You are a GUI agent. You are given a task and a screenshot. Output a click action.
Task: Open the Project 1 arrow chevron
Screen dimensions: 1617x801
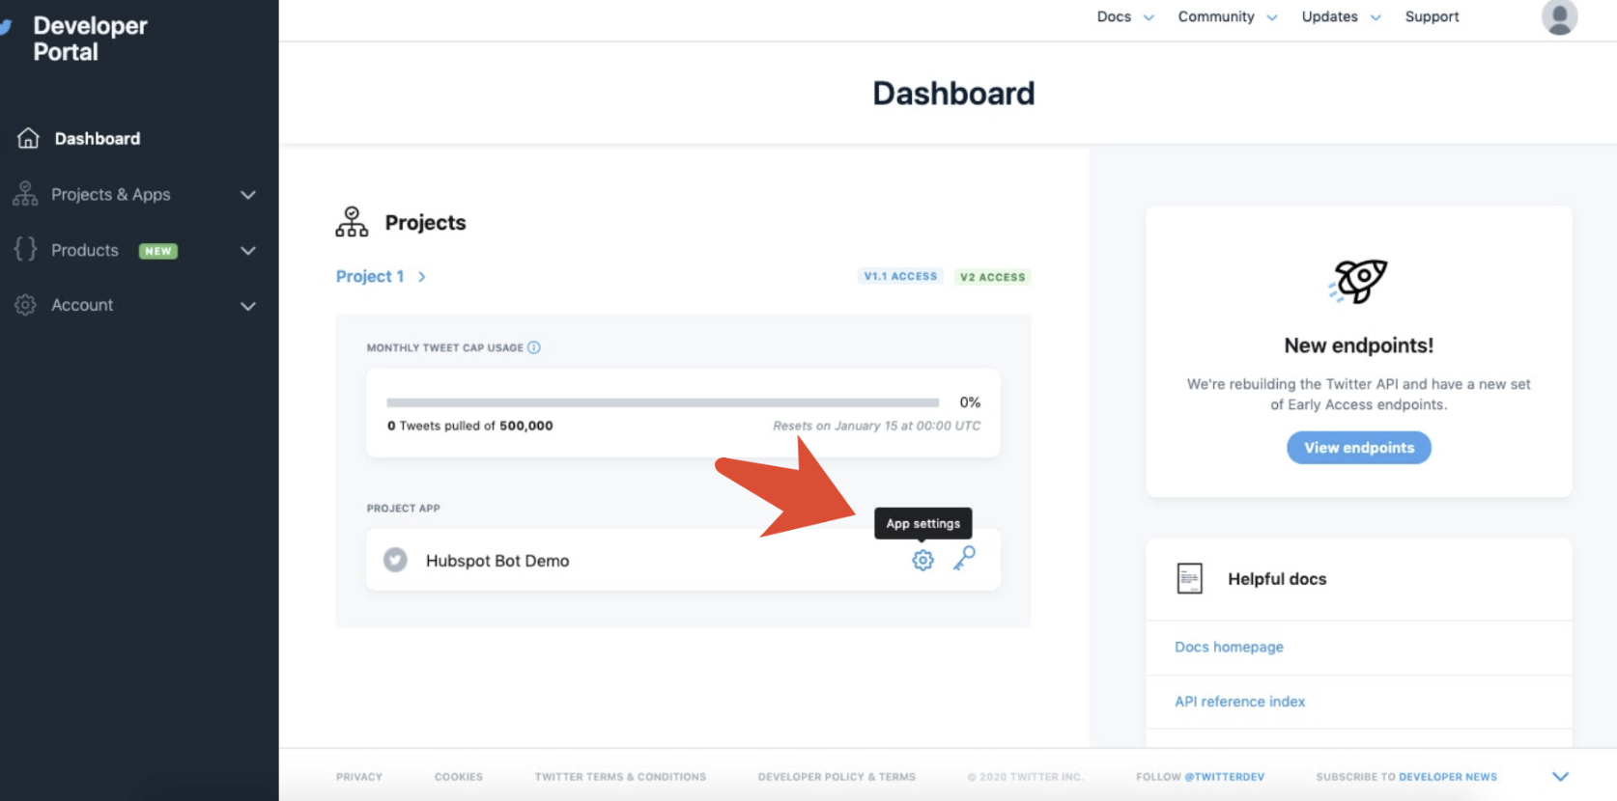click(422, 277)
